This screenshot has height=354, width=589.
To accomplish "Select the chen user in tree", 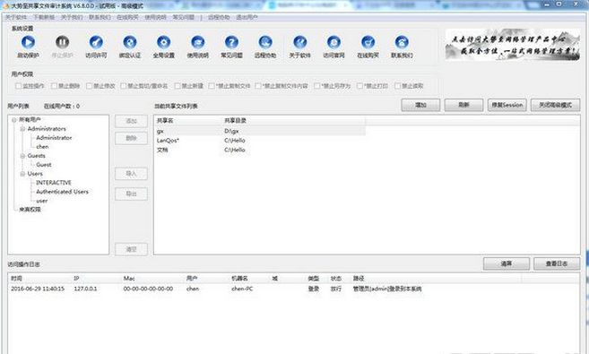I will pos(42,147).
